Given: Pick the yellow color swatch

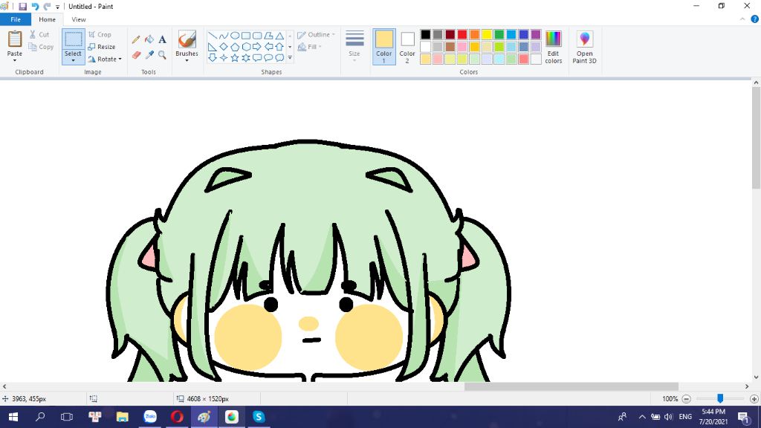Looking at the screenshot, I should pos(487,34).
